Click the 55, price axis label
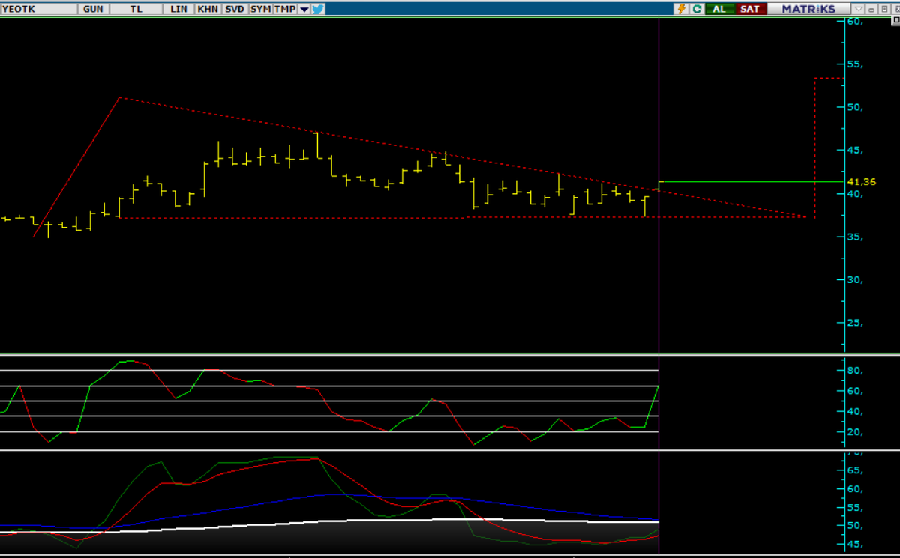Screen dimensions: 900x558 [856, 64]
